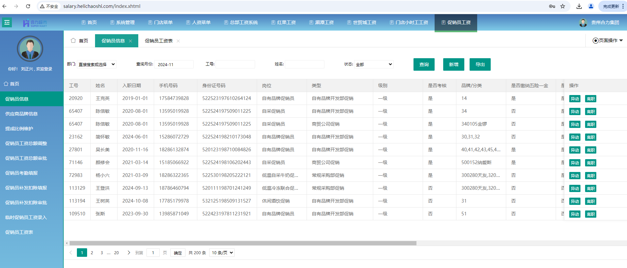This screenshot has height=268, width=627.
Task: Close the 促销员工资表 tab with its X
Action: (178, 41)
